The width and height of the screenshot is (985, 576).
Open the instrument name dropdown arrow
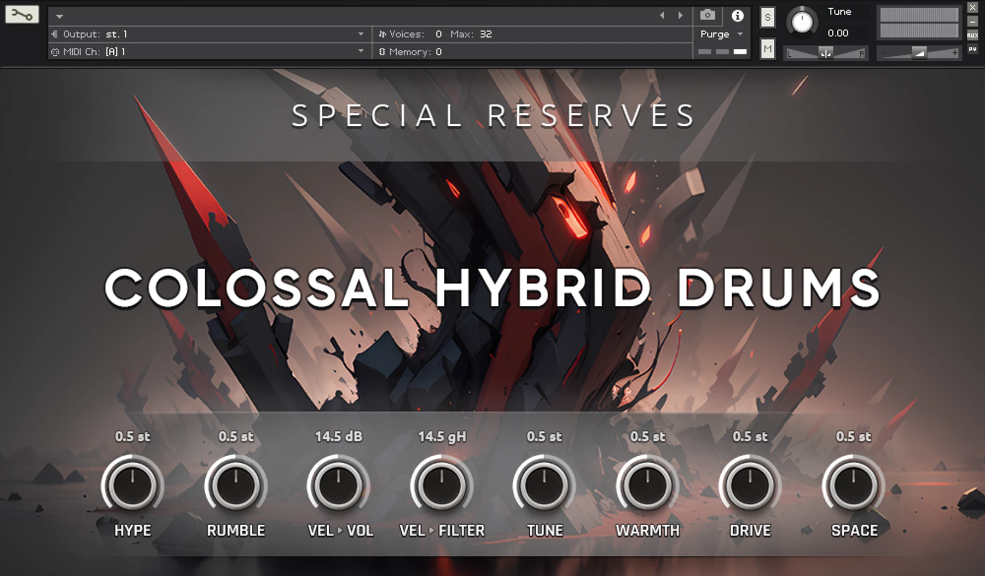point(60,16)
